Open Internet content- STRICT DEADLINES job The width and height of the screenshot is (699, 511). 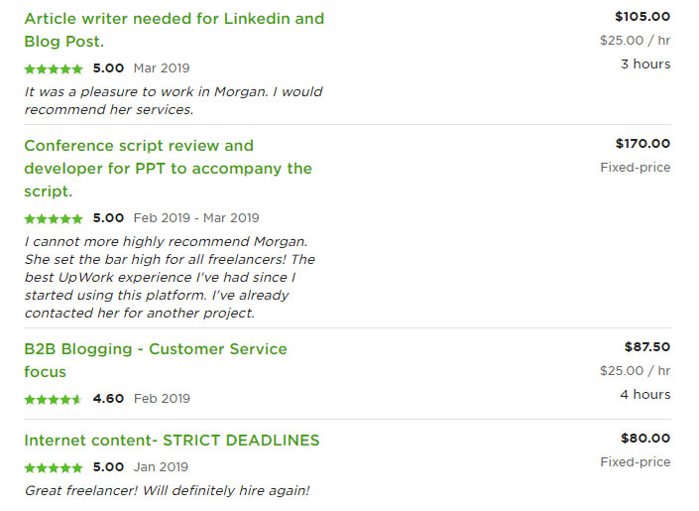[x=172, y=440]
